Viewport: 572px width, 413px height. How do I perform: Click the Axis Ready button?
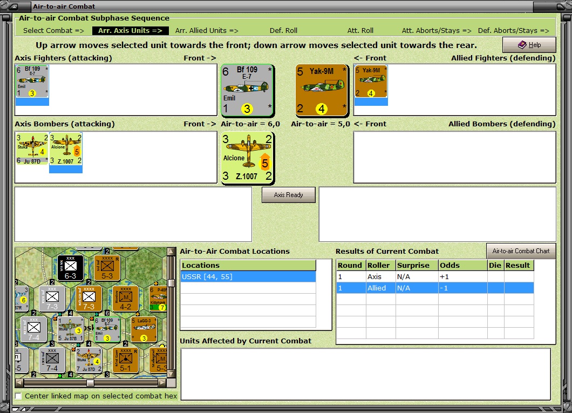point(289,195)
